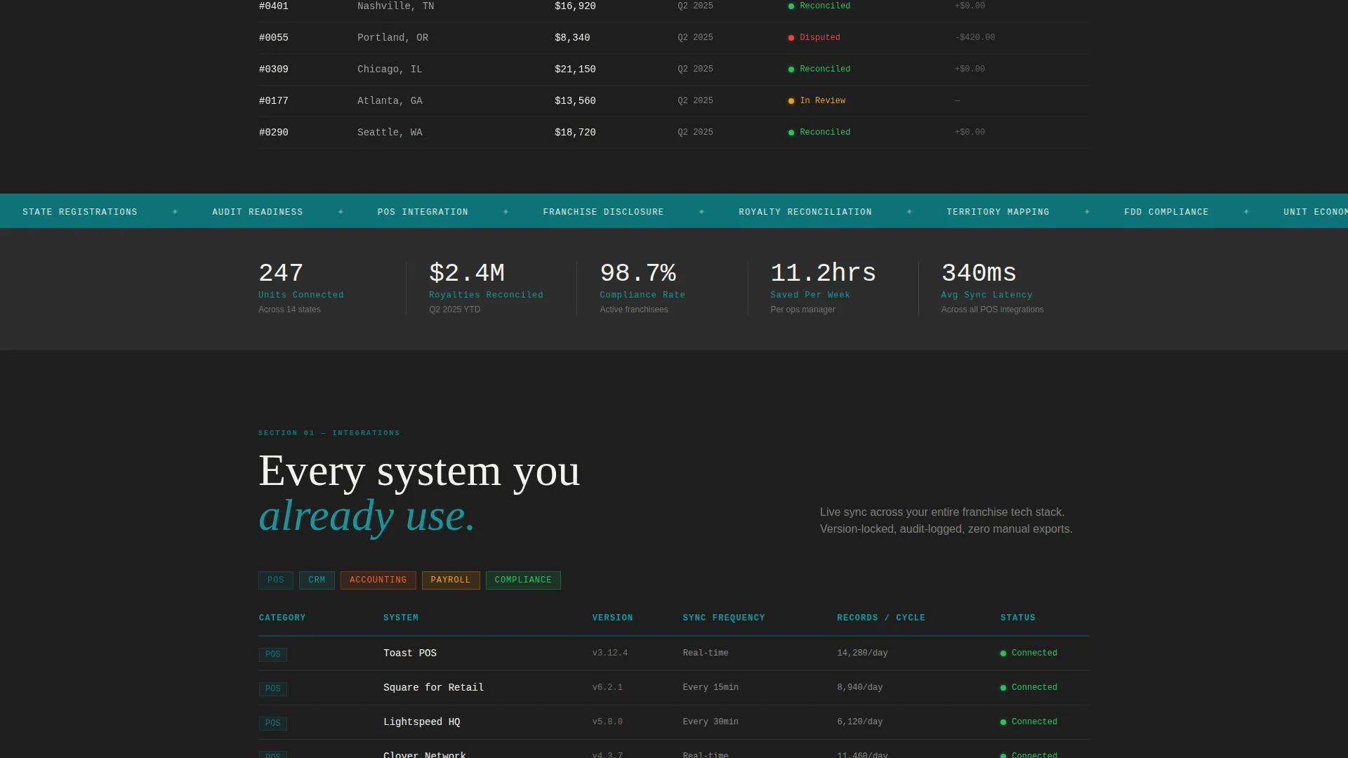Sort by the SYSTEM column header
1348x758 pixels.
click(x=401, y=618)
